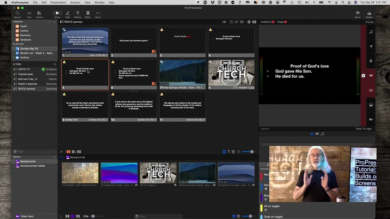Clear the slide layer icon

click(x=371, y=90)
